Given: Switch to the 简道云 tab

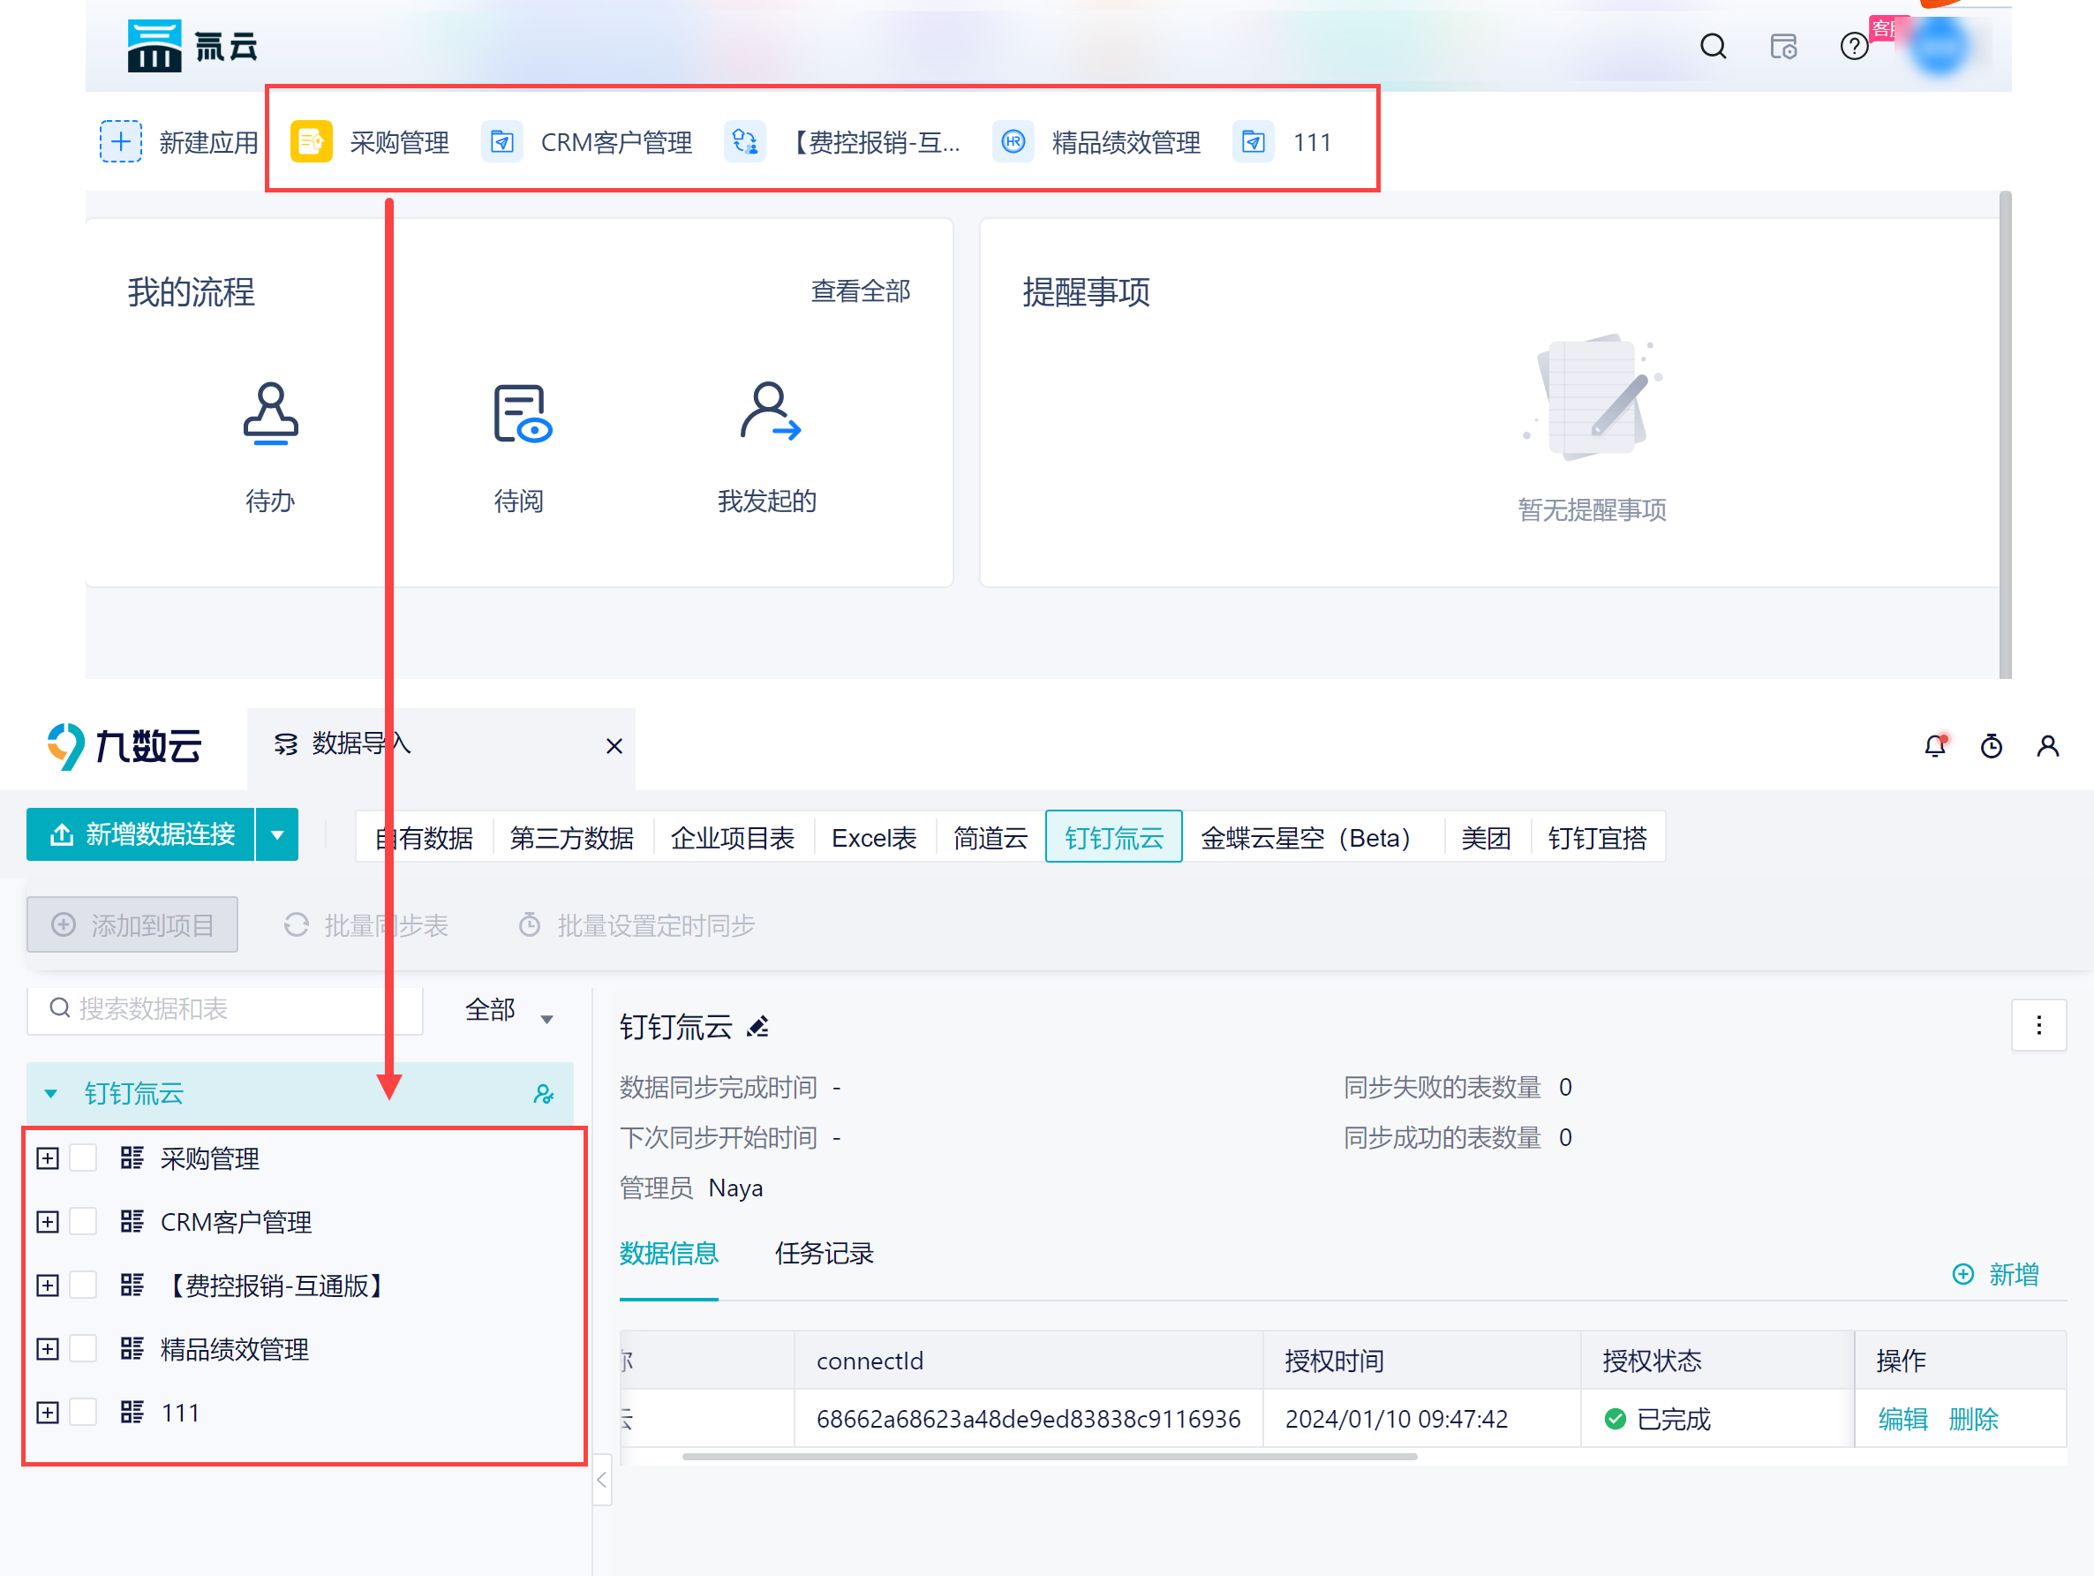Looking at the screenshot, I should click(x=990, y=838).
